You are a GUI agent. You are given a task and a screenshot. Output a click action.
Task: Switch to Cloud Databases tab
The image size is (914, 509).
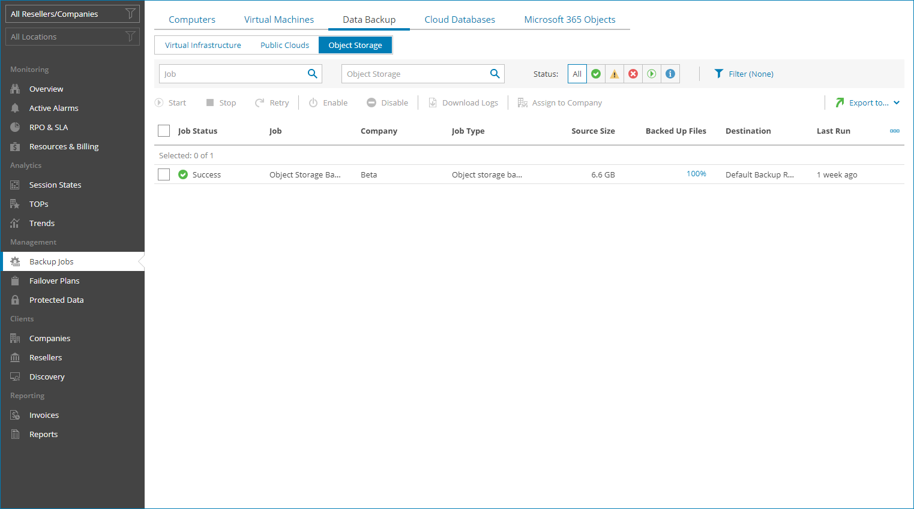pyautogui.click(x=460, y=19)
